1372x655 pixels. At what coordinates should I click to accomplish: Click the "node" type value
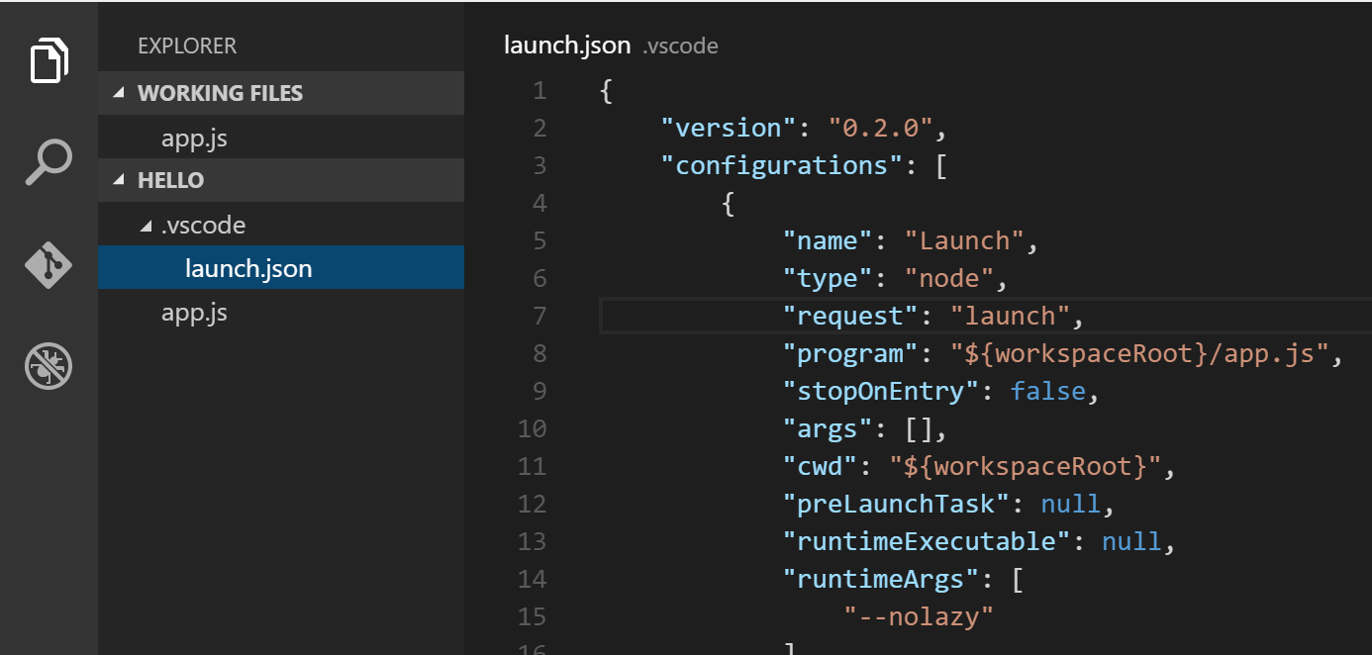949,277
